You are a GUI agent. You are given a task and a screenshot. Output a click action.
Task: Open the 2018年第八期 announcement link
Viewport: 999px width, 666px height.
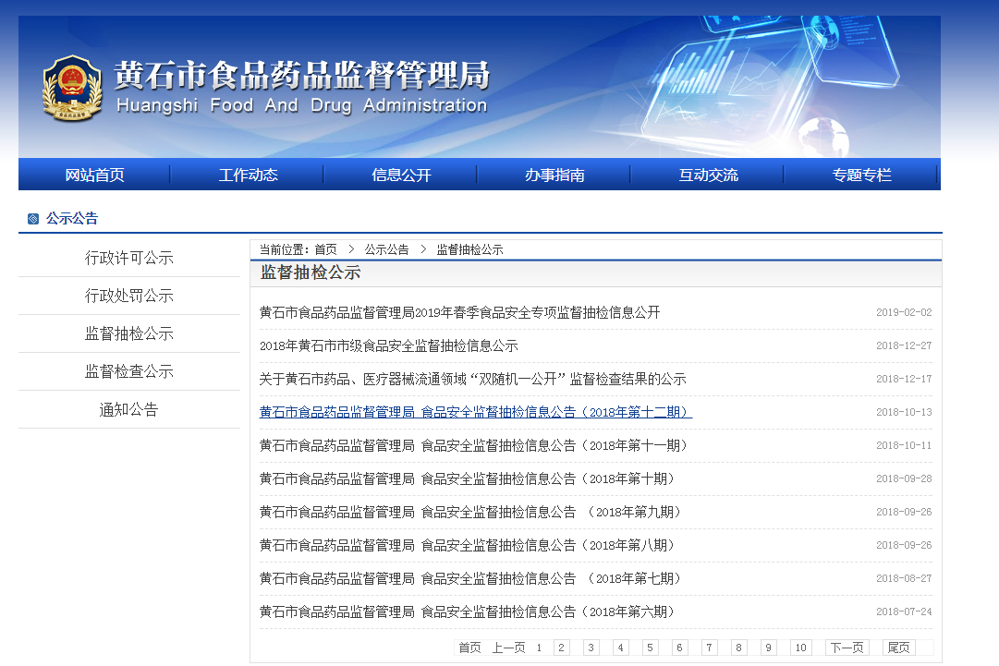coord(469,545)
